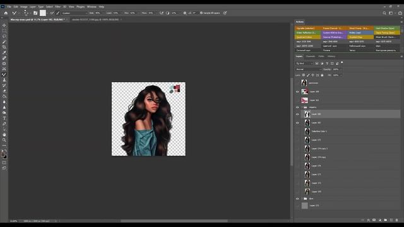The image size is (404, 227).
Task: Open the workspace switcher icon
Action: (391, 13)
